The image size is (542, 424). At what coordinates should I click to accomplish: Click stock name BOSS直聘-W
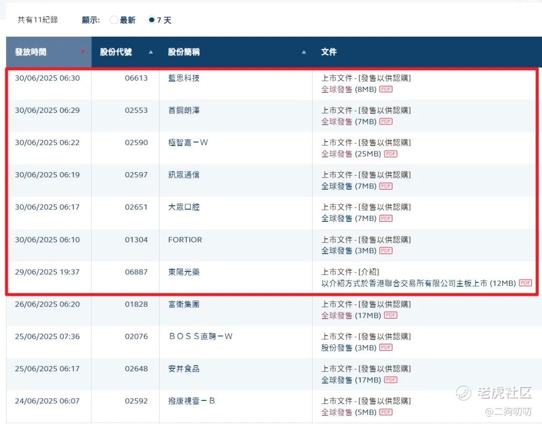[200, 336]
